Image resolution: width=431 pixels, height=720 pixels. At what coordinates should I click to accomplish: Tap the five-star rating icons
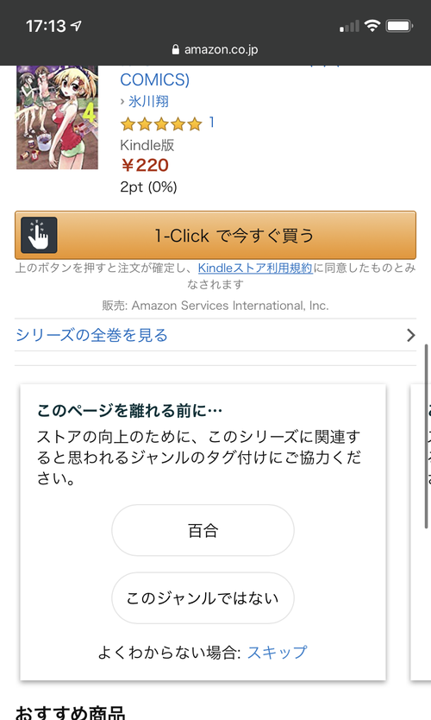(161, 123)
